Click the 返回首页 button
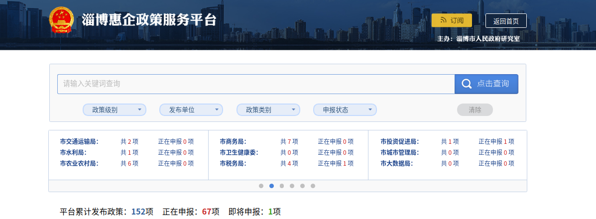The width and height of the screenshot is (596, 219). [506, 21]
